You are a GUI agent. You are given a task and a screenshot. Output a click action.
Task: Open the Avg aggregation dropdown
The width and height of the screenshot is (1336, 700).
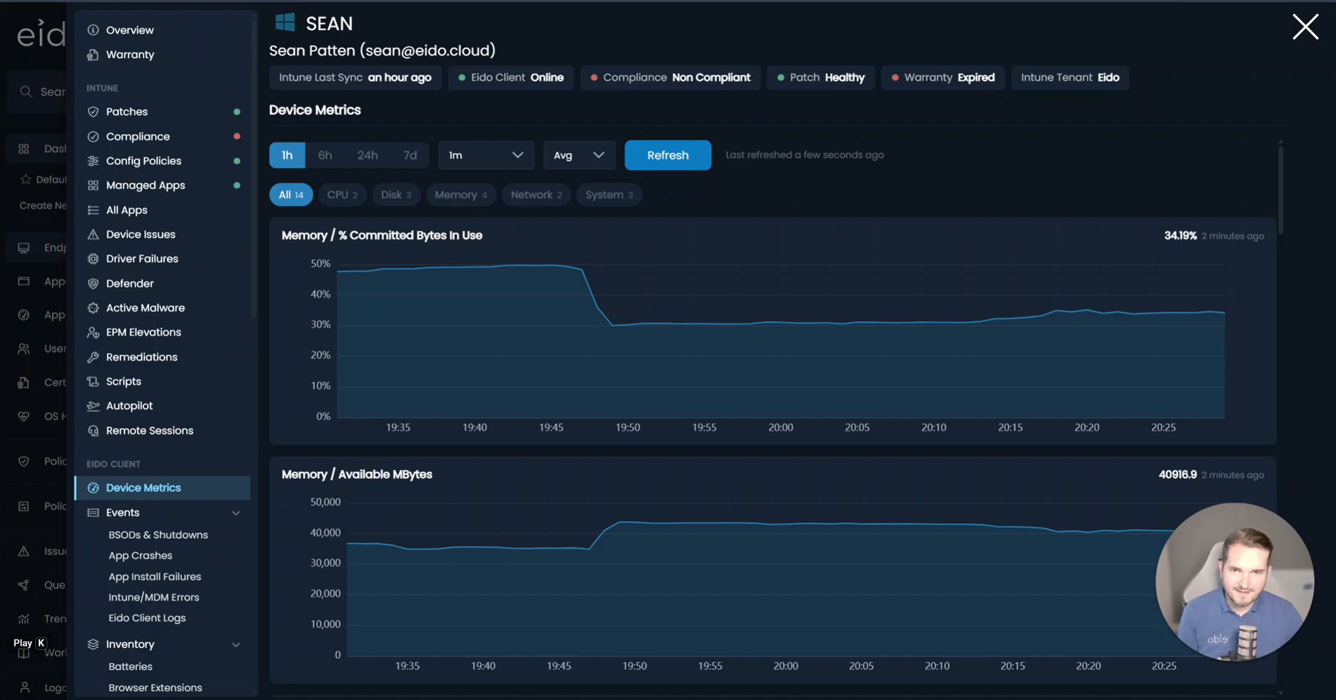tap(579, 155)
